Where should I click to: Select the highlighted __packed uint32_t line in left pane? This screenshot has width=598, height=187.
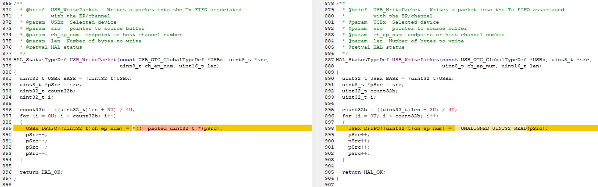click(x=162, y=128)
